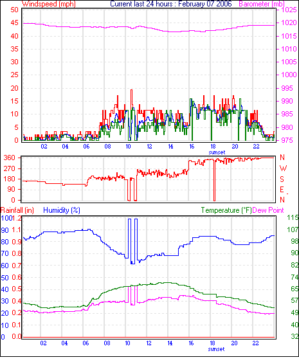
Task: Click the 1005 value on the barometer axis
Action: coord(289,62)
